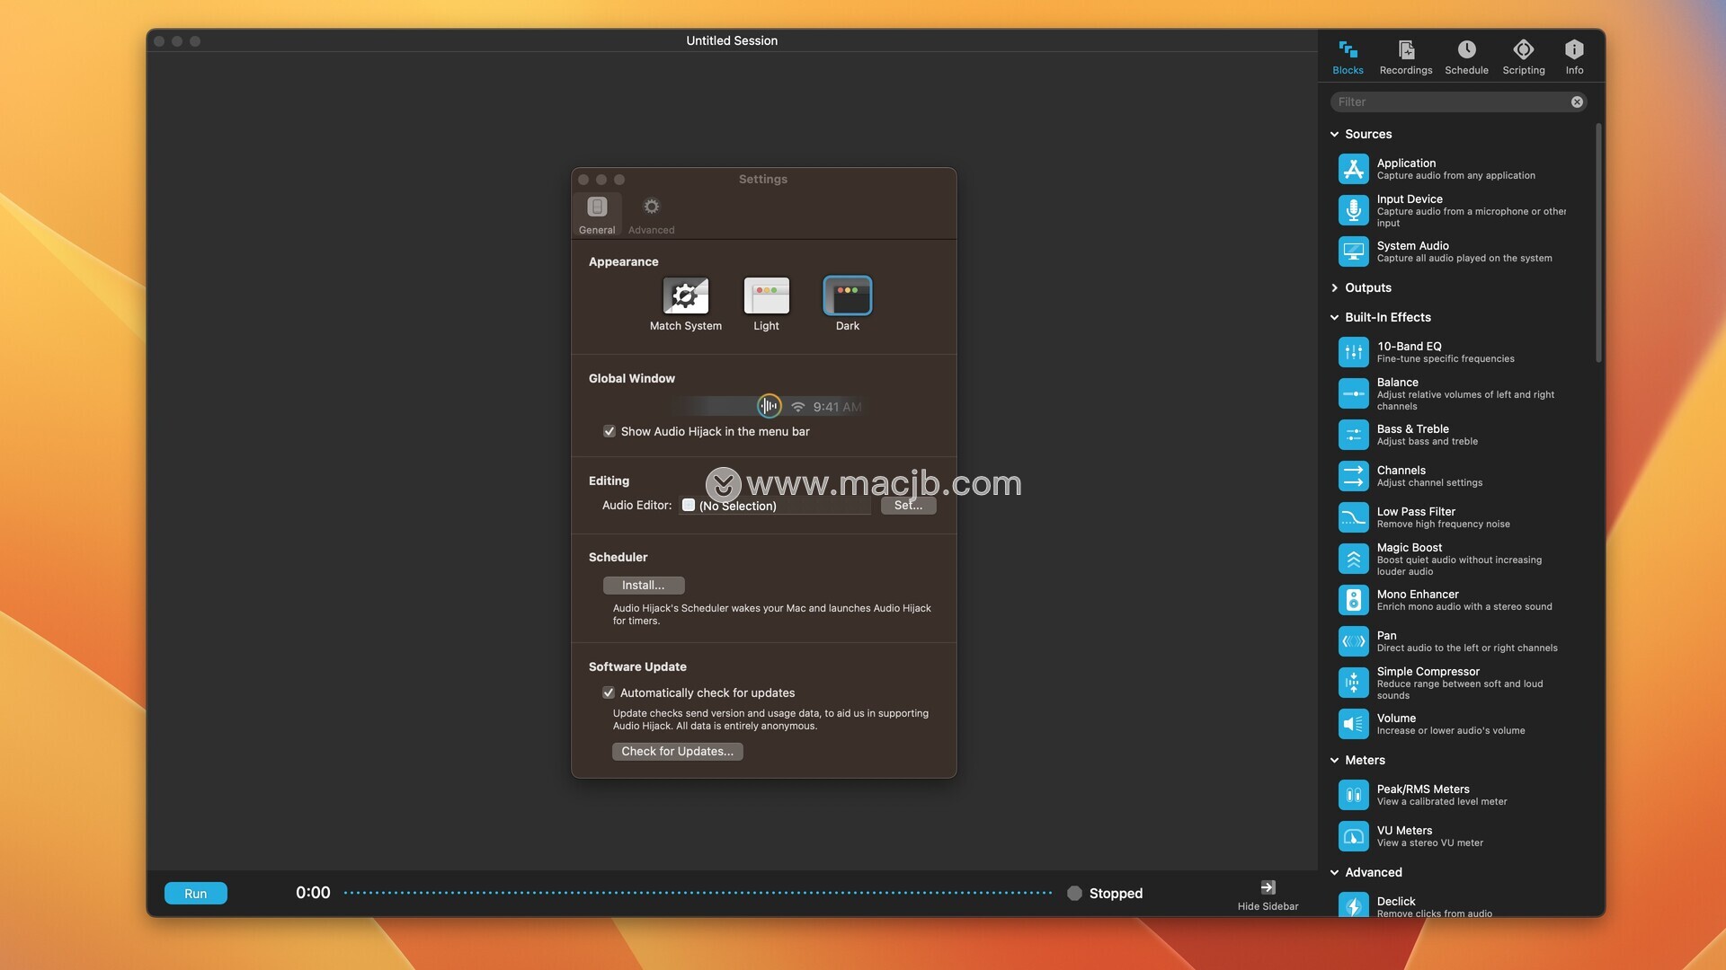The height and width of the screenshot is (970, 1726).
Task: Open the Schedule sidebar tab
Action: pyautogui.click(x=1466, y=57)
